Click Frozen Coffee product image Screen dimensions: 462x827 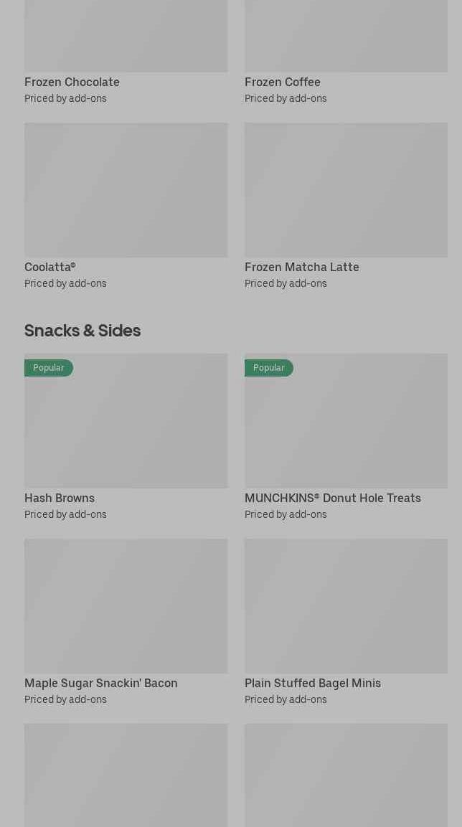click(346, 36)
